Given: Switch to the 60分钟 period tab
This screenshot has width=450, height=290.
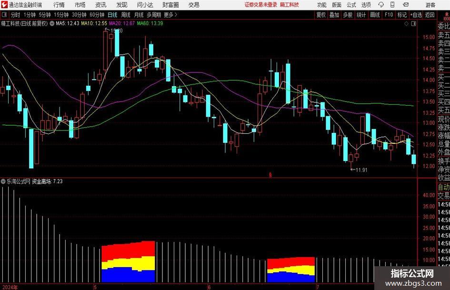Looking at the screenshot, I should [x=97, y=15].
